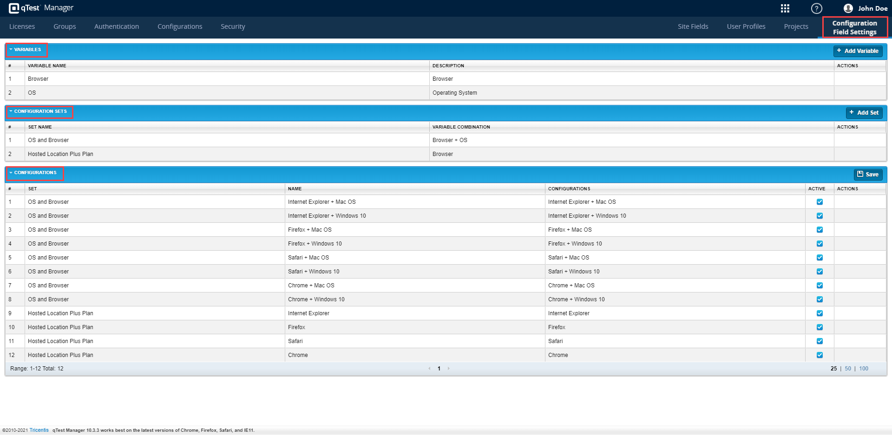Viewport: 892px width, 435px height.
Task: Uncheck Active for Internet Explorer + Windows 10
Action: click(820, 216)
